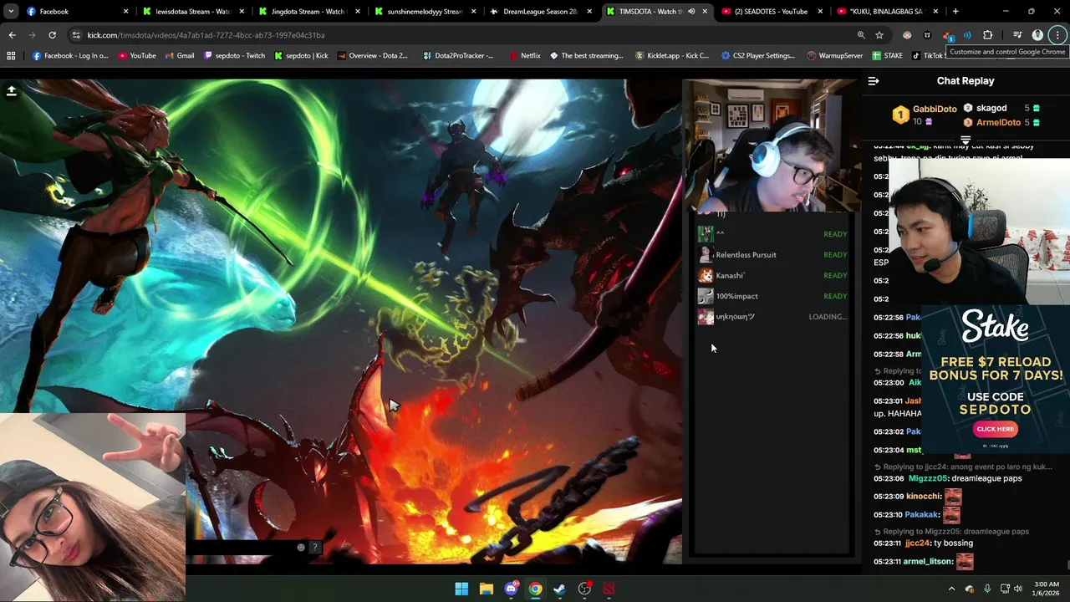Image resolution: width=1070 pixels, height=602 pixels.
Task: Collapse the Chat Replay panel arrow icon
Action: (874, 81)
